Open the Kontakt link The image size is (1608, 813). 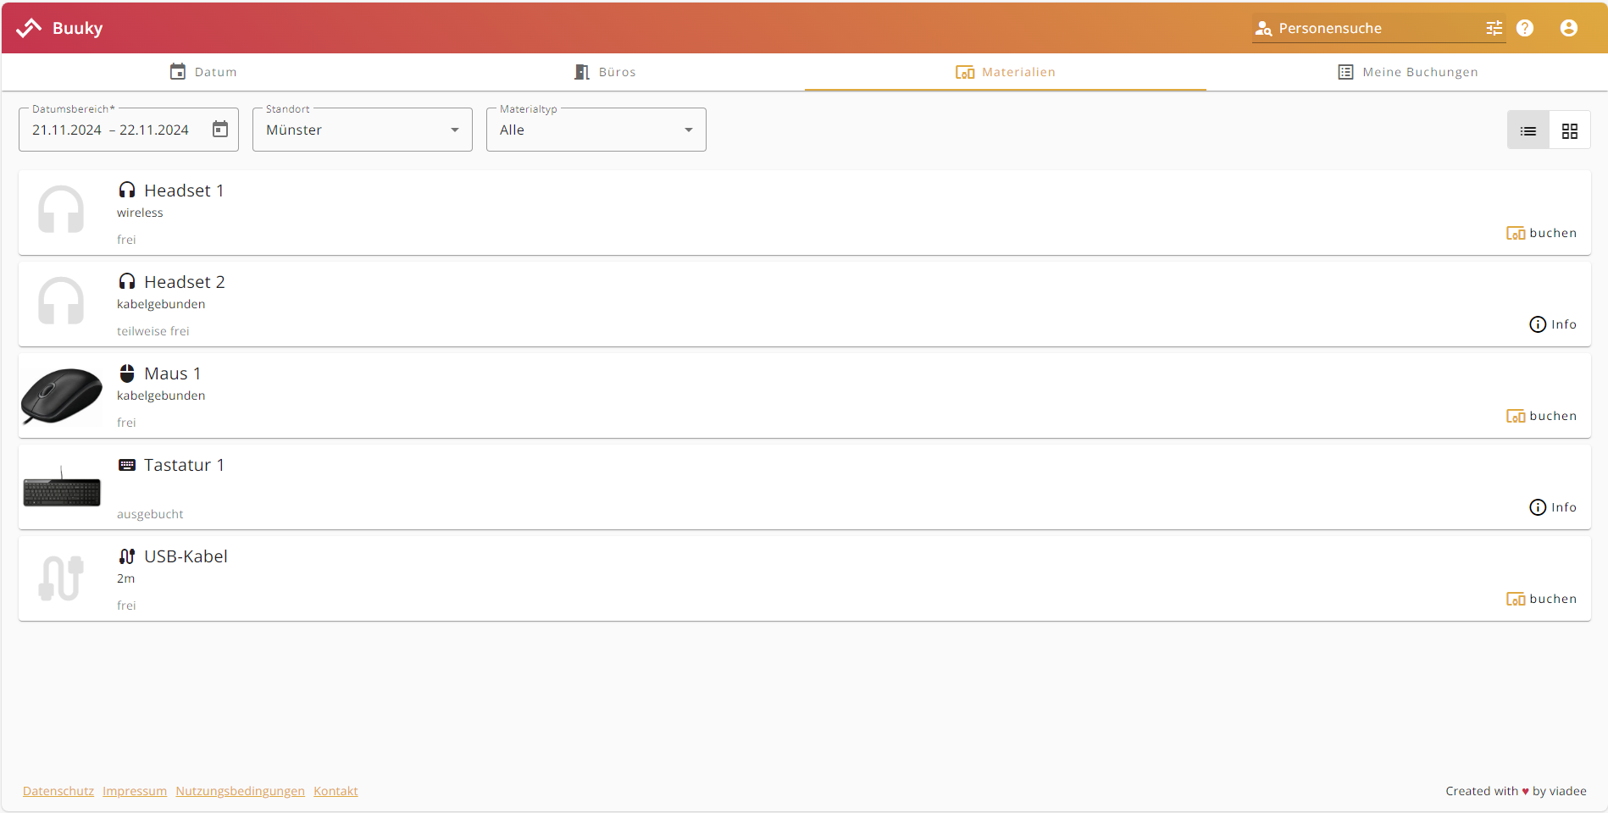click(x=335, y=791)
